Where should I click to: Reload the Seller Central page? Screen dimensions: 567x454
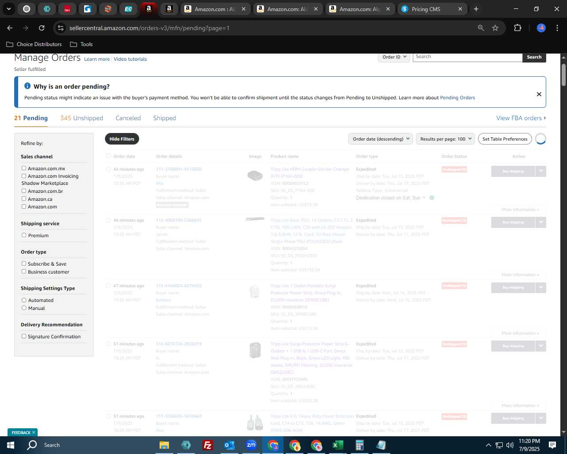click(42, 28)
